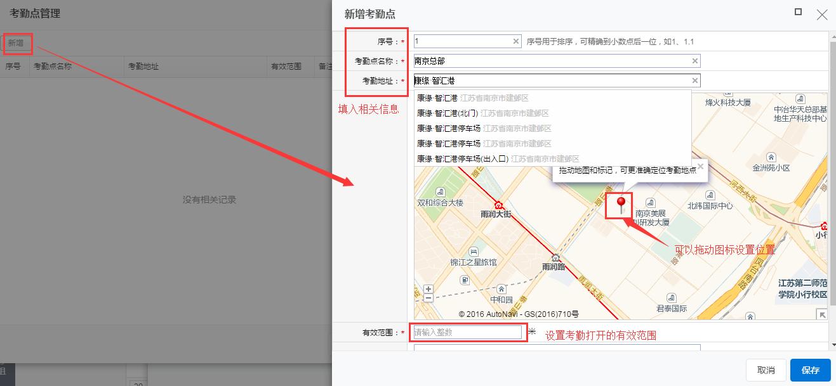836x386 pixels.
Task: Clear the 序号 field with X icon
Action: [x=515, y=41]
